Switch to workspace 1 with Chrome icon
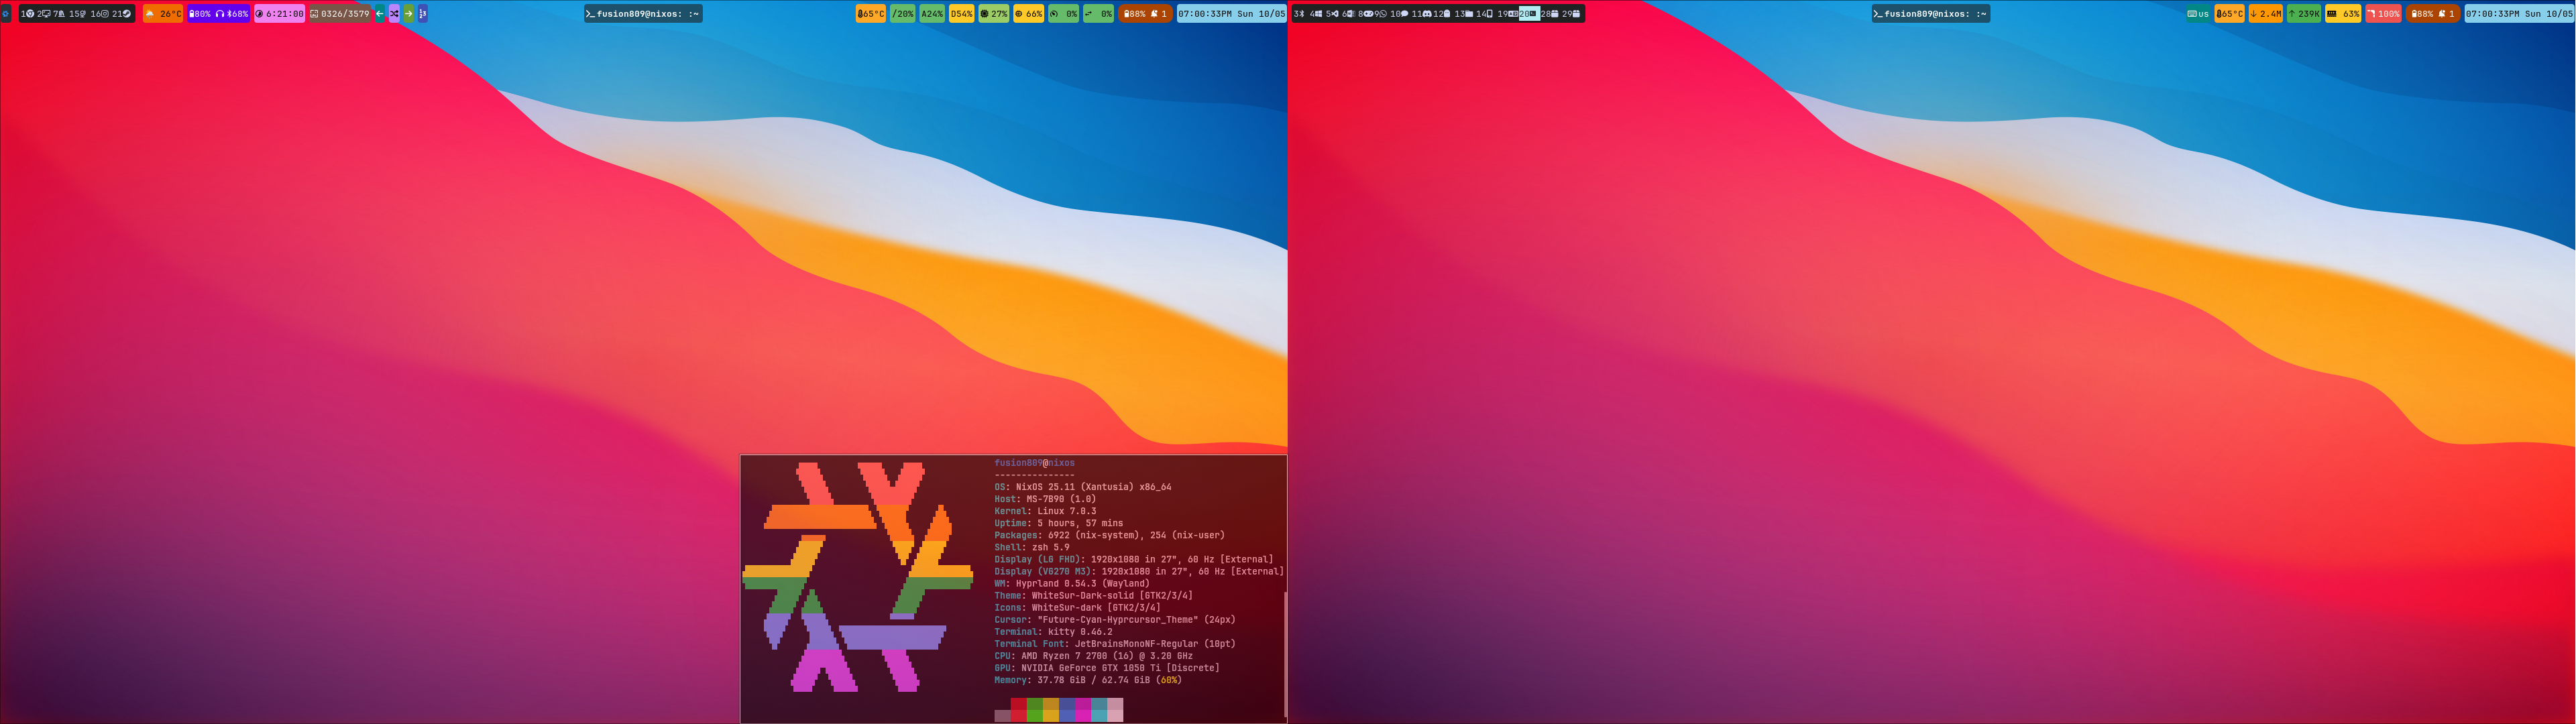 pyautogui.click(x=27, y=14)
